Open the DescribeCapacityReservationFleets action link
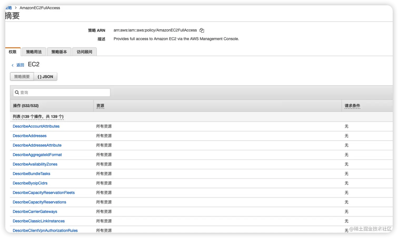398x238 pixels. click(x=44, y=193)
